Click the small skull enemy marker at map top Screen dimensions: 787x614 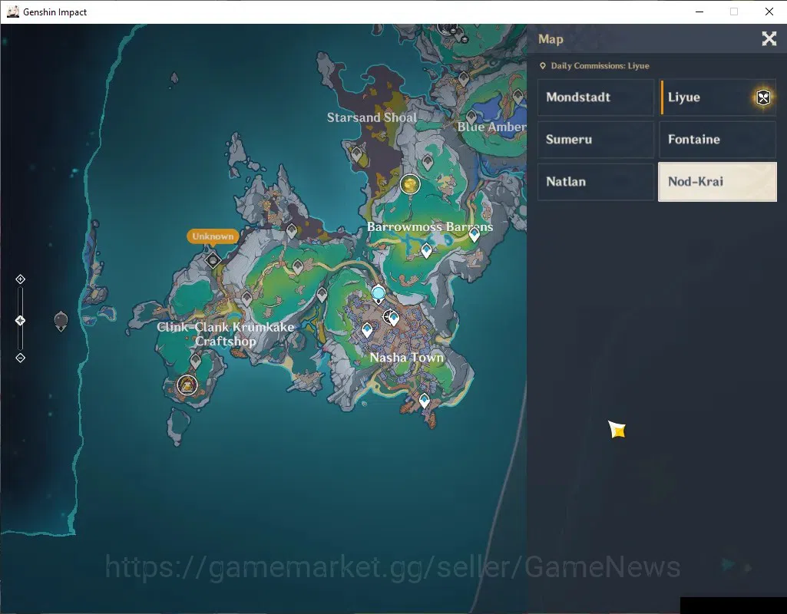pyautogui.click(x=465, y=38)
